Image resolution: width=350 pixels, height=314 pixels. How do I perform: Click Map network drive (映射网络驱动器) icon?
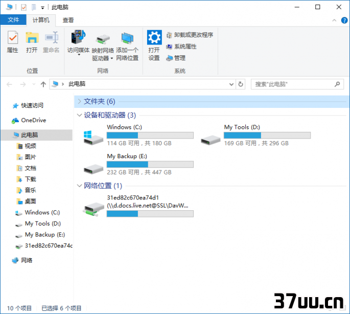coord(103,39)
